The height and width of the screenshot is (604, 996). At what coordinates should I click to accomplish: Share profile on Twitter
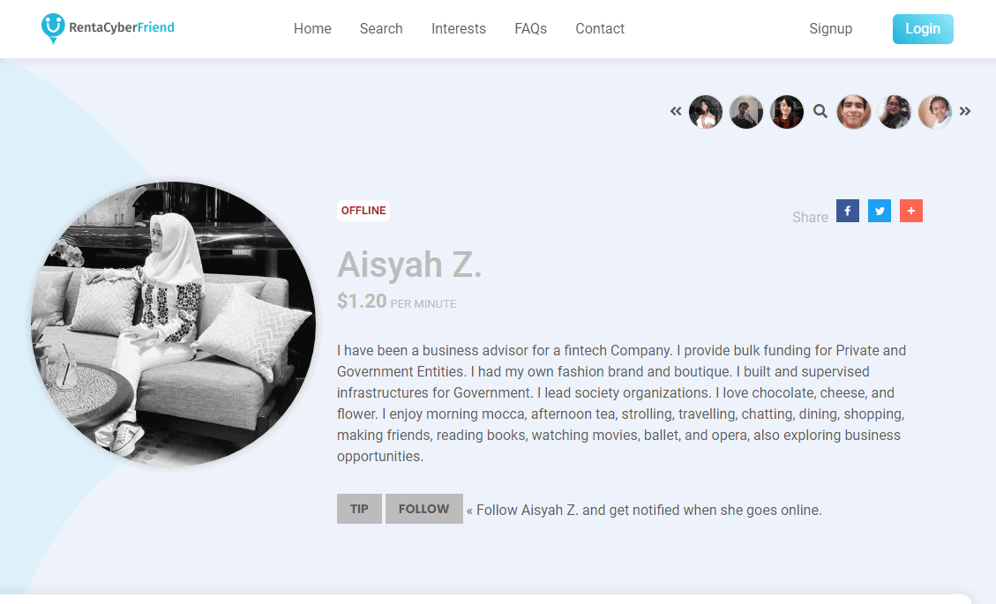pos(880,211)
